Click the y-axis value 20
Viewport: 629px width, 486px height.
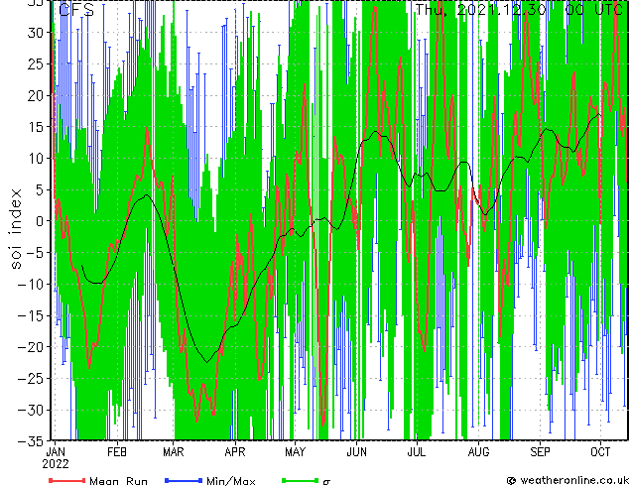pos(36,95)
